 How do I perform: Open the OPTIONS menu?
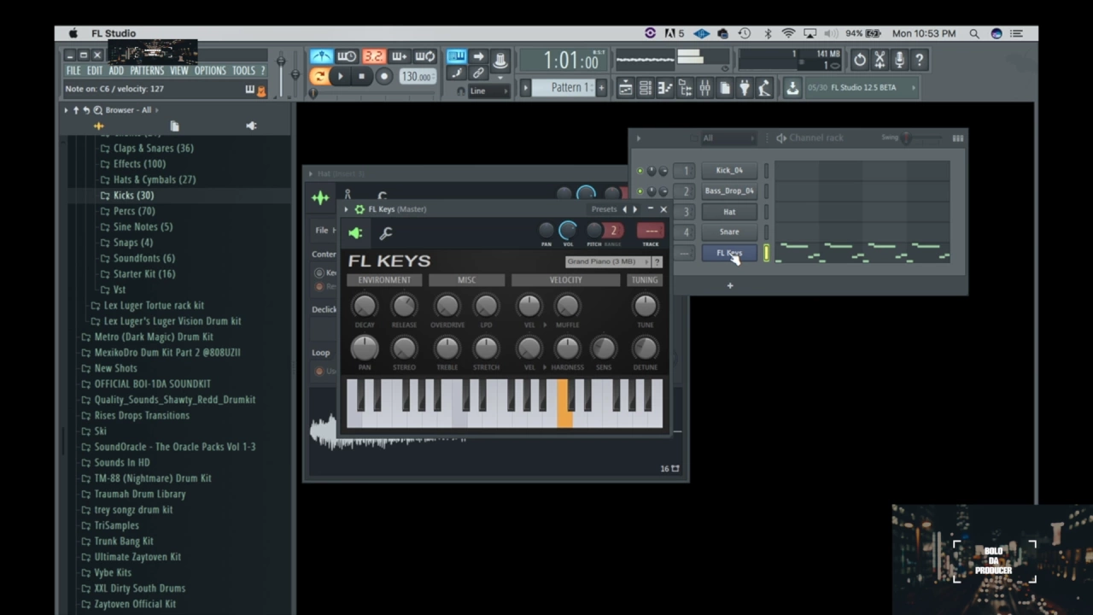[x=210, y=71]
